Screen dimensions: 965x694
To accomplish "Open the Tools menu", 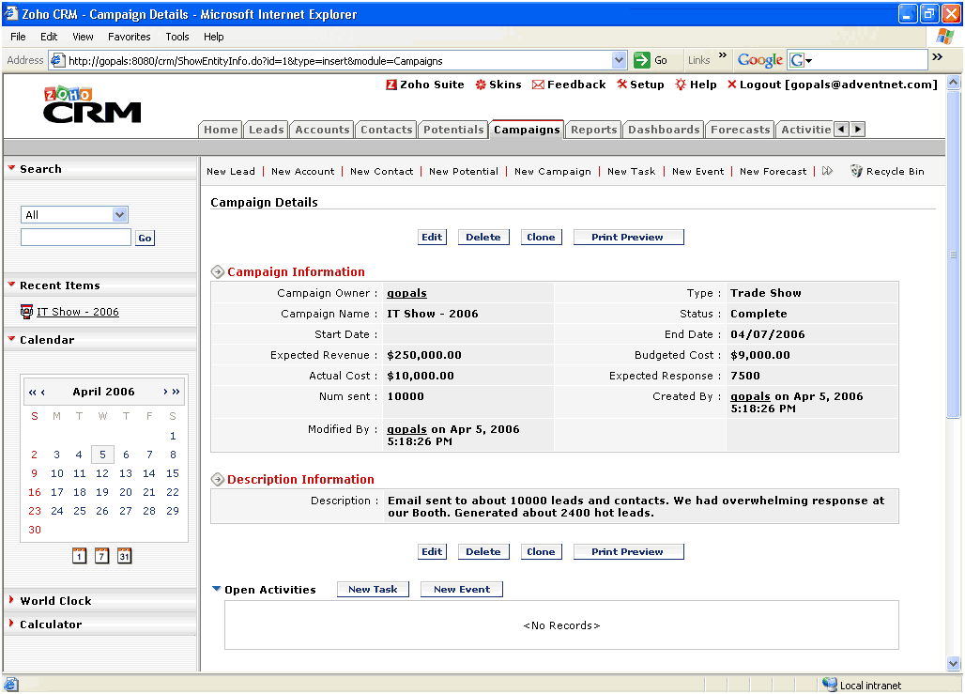I will click(x=177, y=37).
